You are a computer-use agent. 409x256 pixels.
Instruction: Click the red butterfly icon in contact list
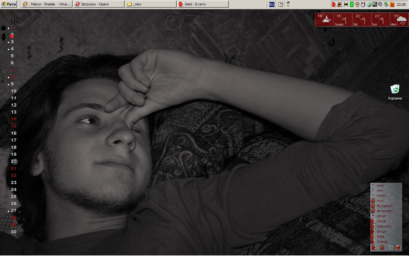coord(398,247)
